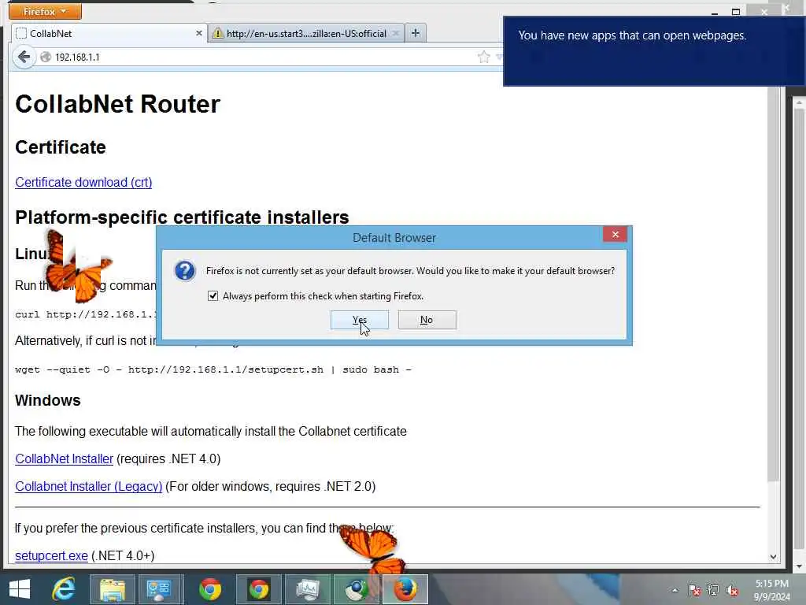Click the notification You have new apps that can open webpages
This screenshot has height=605, width=806.
coord(654,51)
